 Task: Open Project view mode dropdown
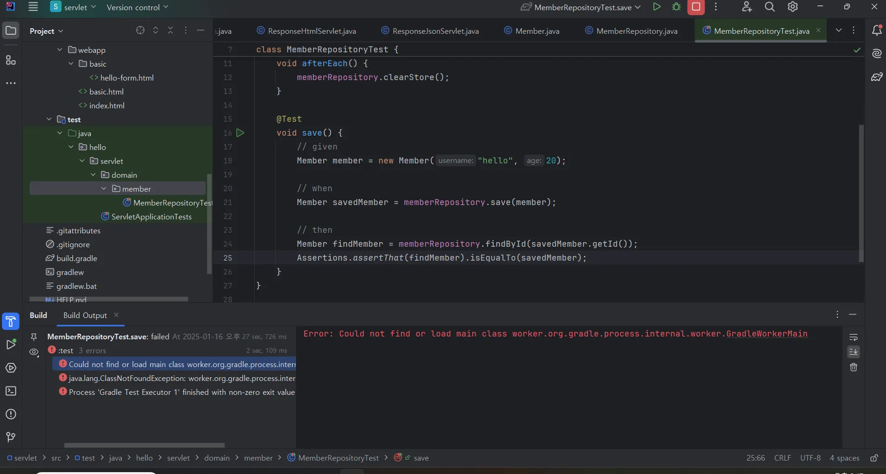(46, 31)
